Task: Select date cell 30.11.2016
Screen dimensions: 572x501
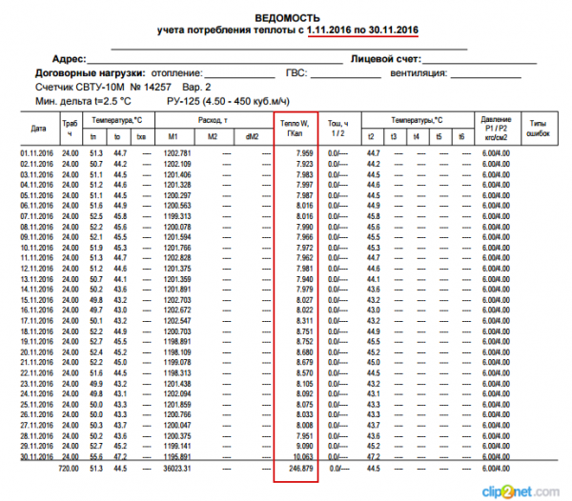Action: point(37,456)
